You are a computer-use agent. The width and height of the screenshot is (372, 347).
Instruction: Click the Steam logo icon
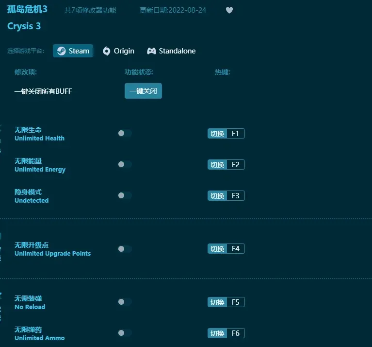click(61, 51)
